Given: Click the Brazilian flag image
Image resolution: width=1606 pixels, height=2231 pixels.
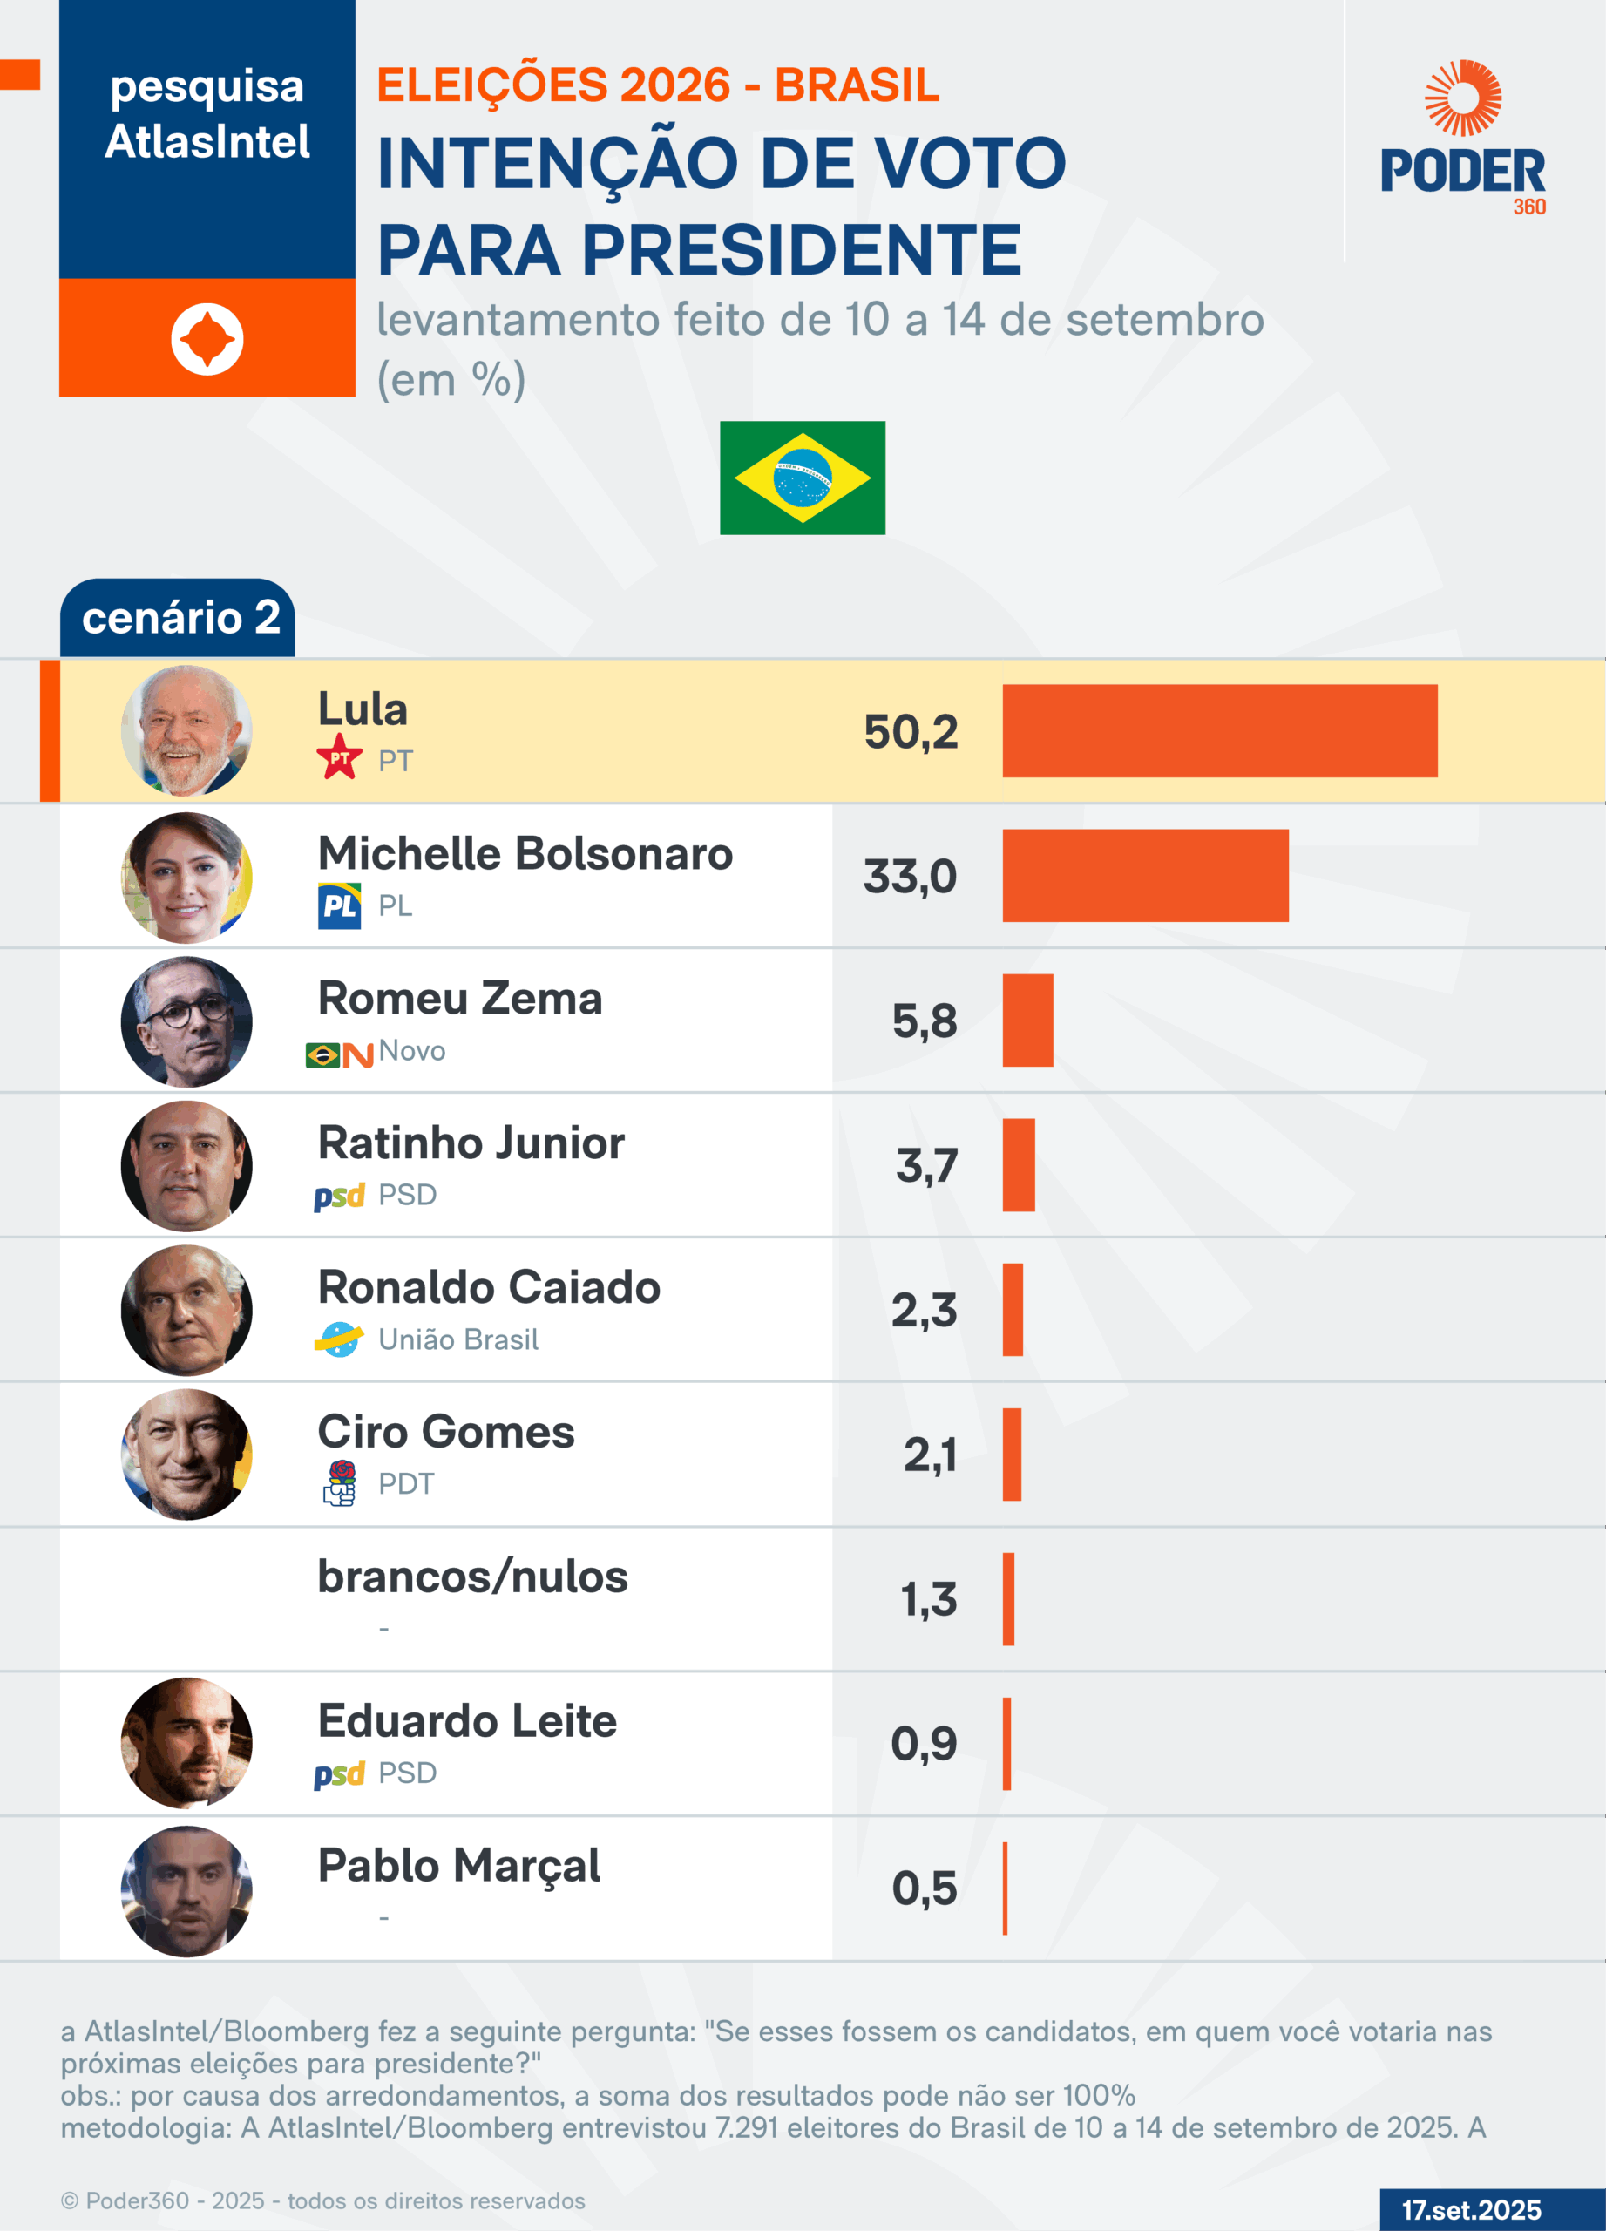Looking at the screenshot, I should pyautogui.click(x=803, y=478).
